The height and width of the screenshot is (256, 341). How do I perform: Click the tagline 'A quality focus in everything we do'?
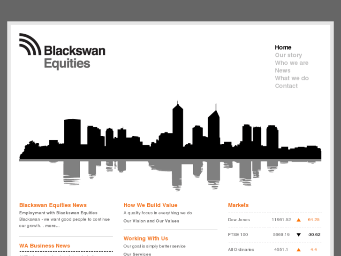pos(158,213)
